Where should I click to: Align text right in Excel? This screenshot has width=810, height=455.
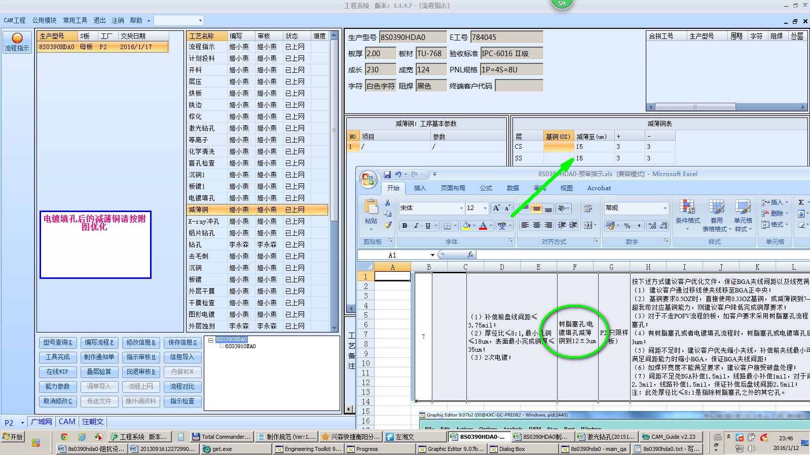(x=548, y=225)
